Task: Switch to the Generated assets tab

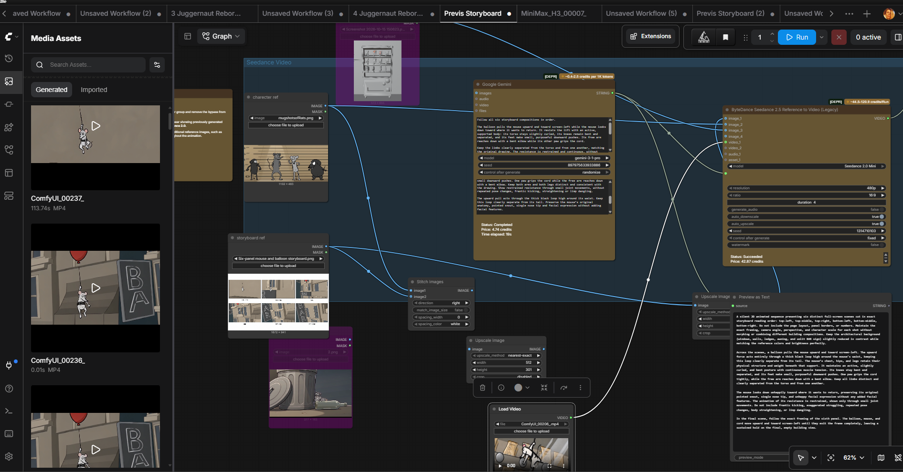Action: coord(52,90)
